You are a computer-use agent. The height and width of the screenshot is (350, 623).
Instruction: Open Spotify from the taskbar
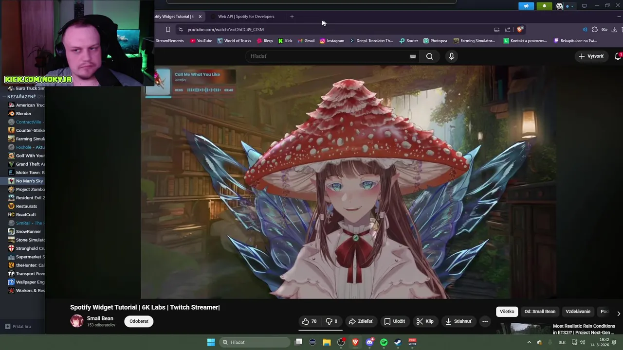pyautogui.click(x=384, y=342)
